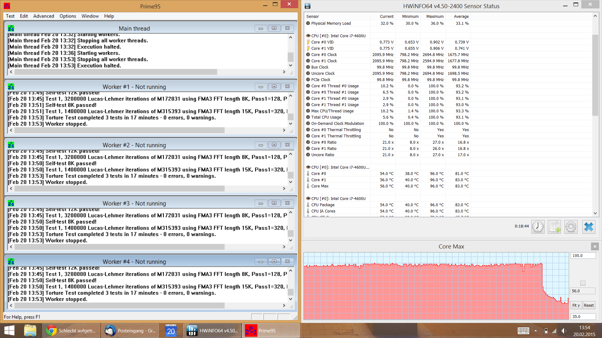Open the Options menu in Prime95
The width and height of the screenshot is (602, 338).
(68, 16)
